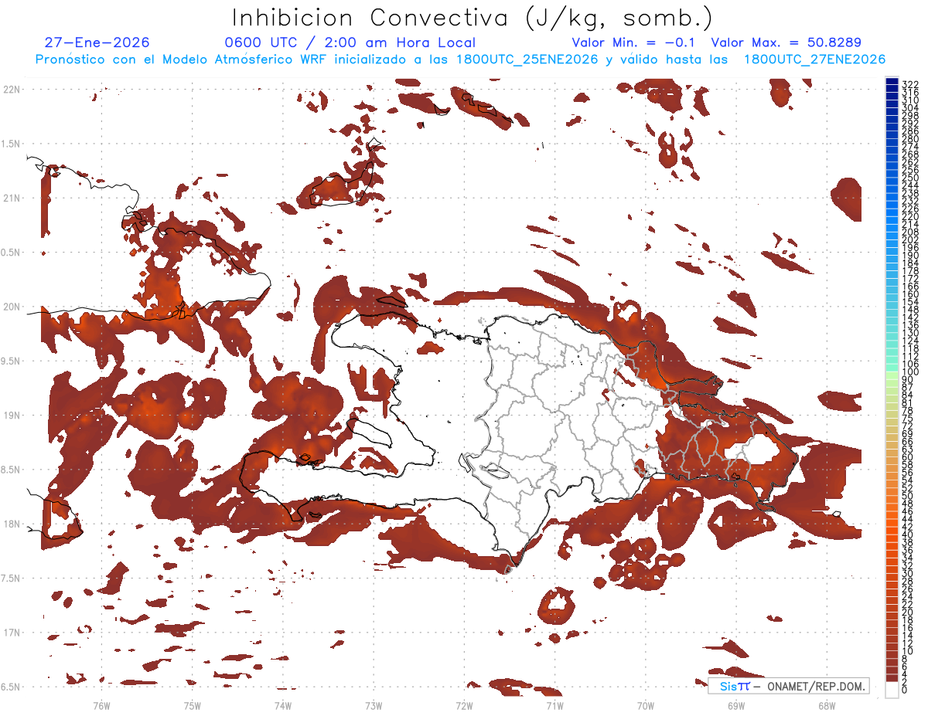This screenshot has height=716, width=928.
Task: Click the "8.5N" latitude label
Action: [x=12, y=470]
